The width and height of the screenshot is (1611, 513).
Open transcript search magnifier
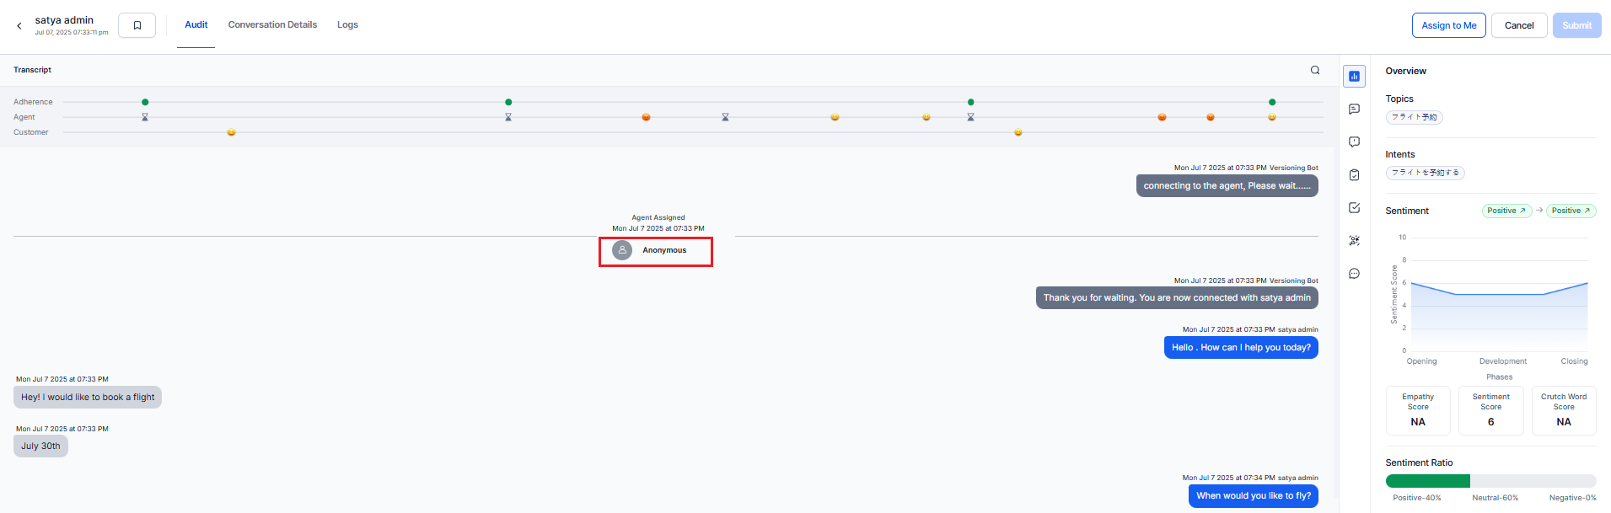pos(1314,70)
